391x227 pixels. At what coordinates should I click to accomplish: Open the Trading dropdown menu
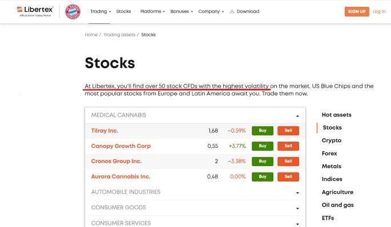tap(100, 11)
